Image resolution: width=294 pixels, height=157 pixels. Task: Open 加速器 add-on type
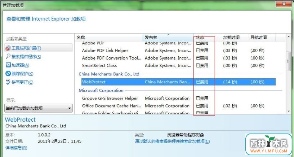[21, 65]
